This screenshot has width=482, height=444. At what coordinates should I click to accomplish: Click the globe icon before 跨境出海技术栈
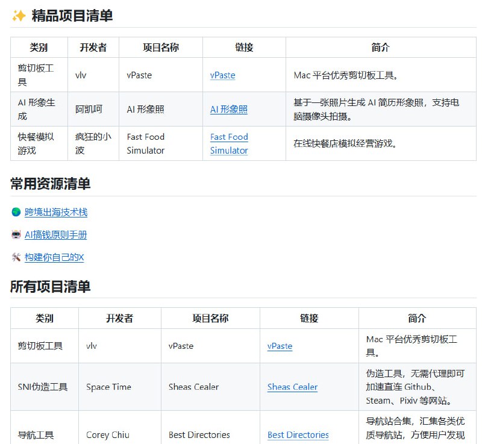pyautogui.click(x=15, y=212)
